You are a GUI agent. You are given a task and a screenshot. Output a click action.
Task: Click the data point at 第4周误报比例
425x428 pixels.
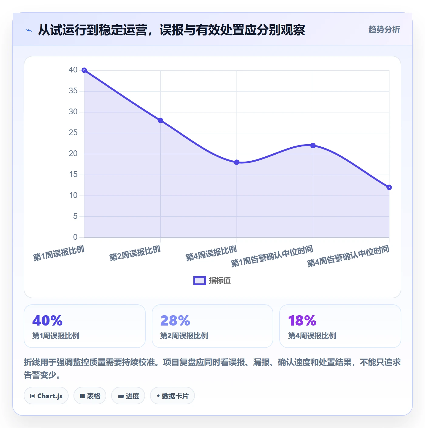point(237,162)
